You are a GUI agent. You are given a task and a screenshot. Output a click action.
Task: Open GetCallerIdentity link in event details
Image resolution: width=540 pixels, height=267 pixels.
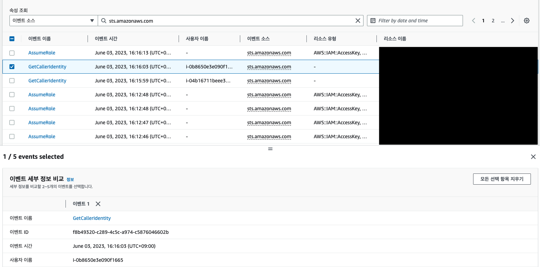point(92,218)
